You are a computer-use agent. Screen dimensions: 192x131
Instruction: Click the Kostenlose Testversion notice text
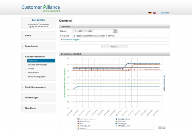pos(38,25)
